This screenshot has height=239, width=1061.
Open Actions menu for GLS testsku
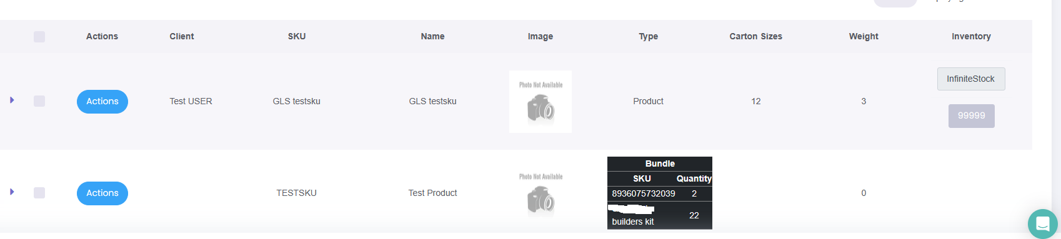point(102,102)
